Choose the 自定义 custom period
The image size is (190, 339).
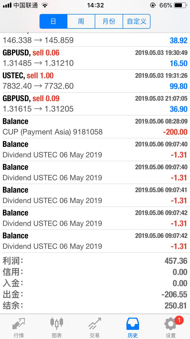coord(137,21)
